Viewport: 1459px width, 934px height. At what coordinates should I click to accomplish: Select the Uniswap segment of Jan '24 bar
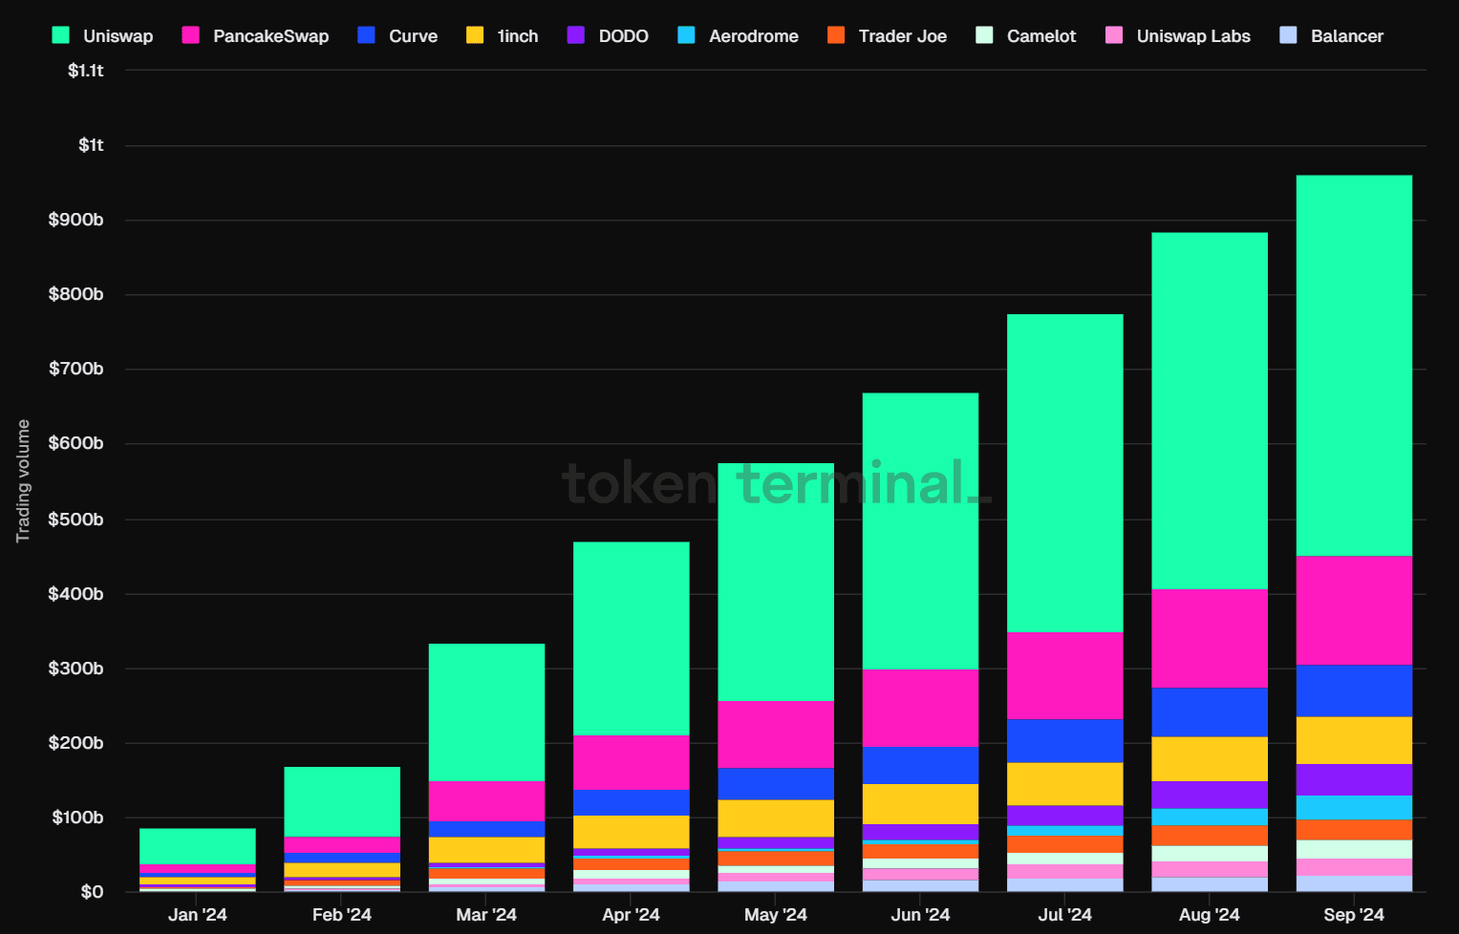tap(198, 847)
